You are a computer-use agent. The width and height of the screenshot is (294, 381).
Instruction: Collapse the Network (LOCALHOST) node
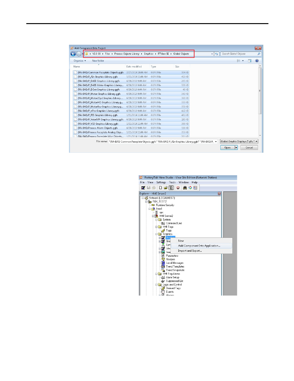pos(143,198)
